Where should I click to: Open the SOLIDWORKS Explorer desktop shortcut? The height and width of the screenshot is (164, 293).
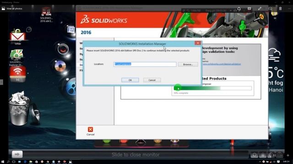click(16, 58)
